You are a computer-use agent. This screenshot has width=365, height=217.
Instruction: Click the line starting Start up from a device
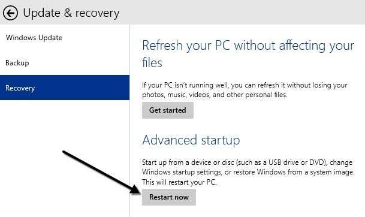pyautogui.click(x=247, y=162)
